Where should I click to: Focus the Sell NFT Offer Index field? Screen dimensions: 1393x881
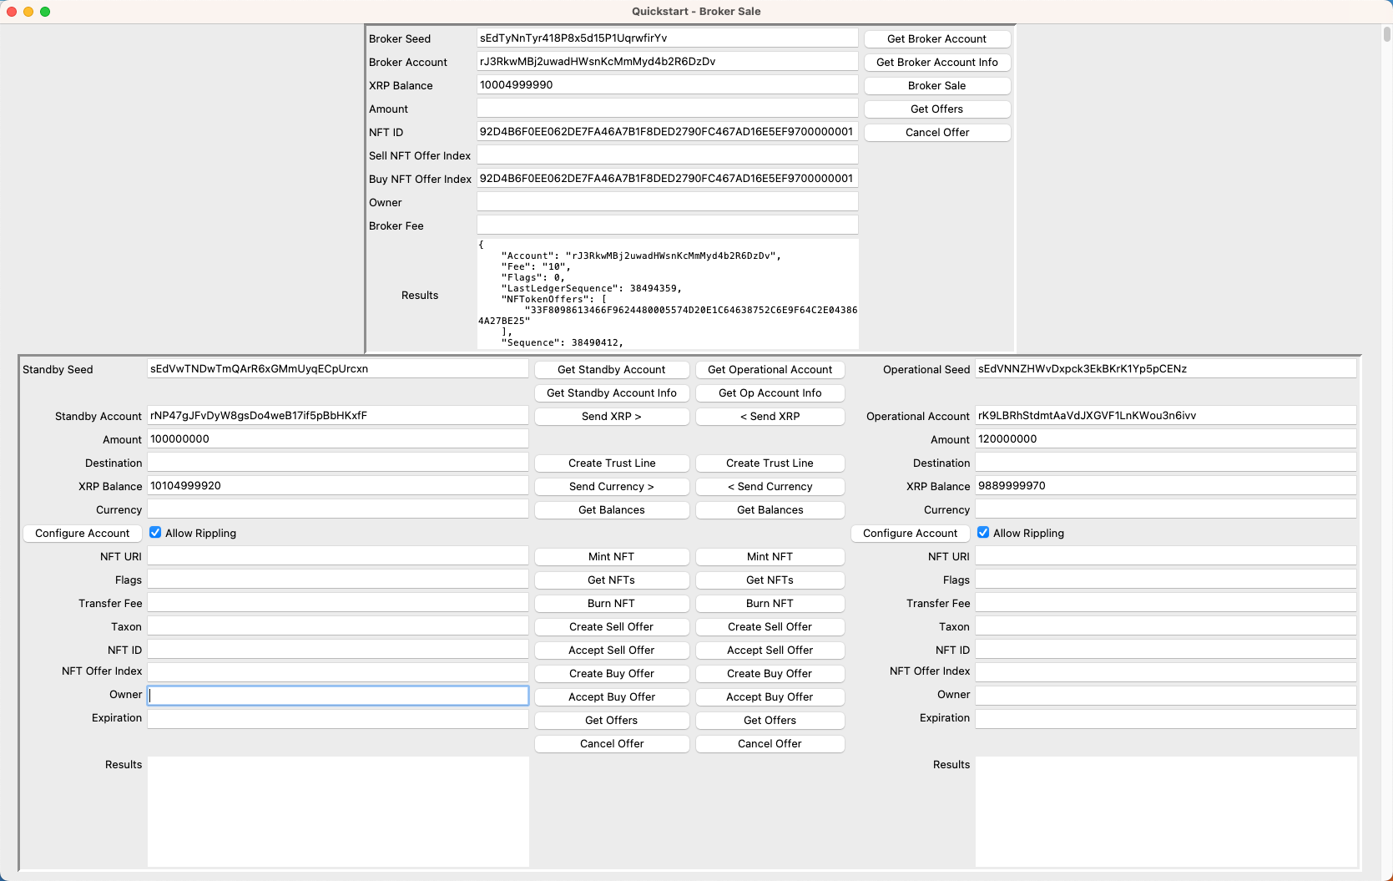667,155
